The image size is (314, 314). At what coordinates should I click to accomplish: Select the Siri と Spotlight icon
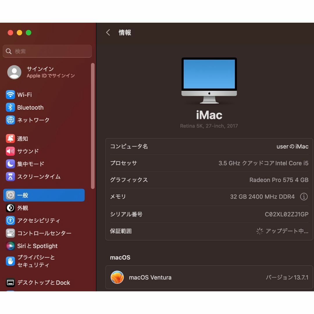(x=10, y=246)
